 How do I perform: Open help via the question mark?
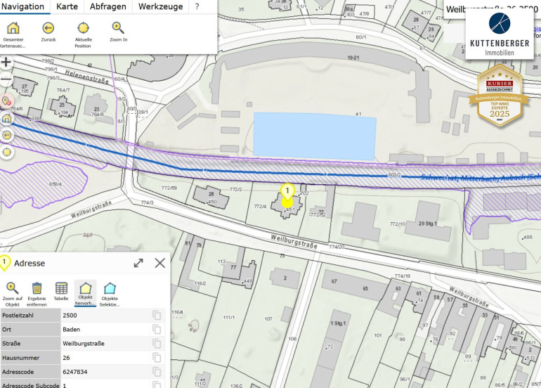(x=197, y=6)
